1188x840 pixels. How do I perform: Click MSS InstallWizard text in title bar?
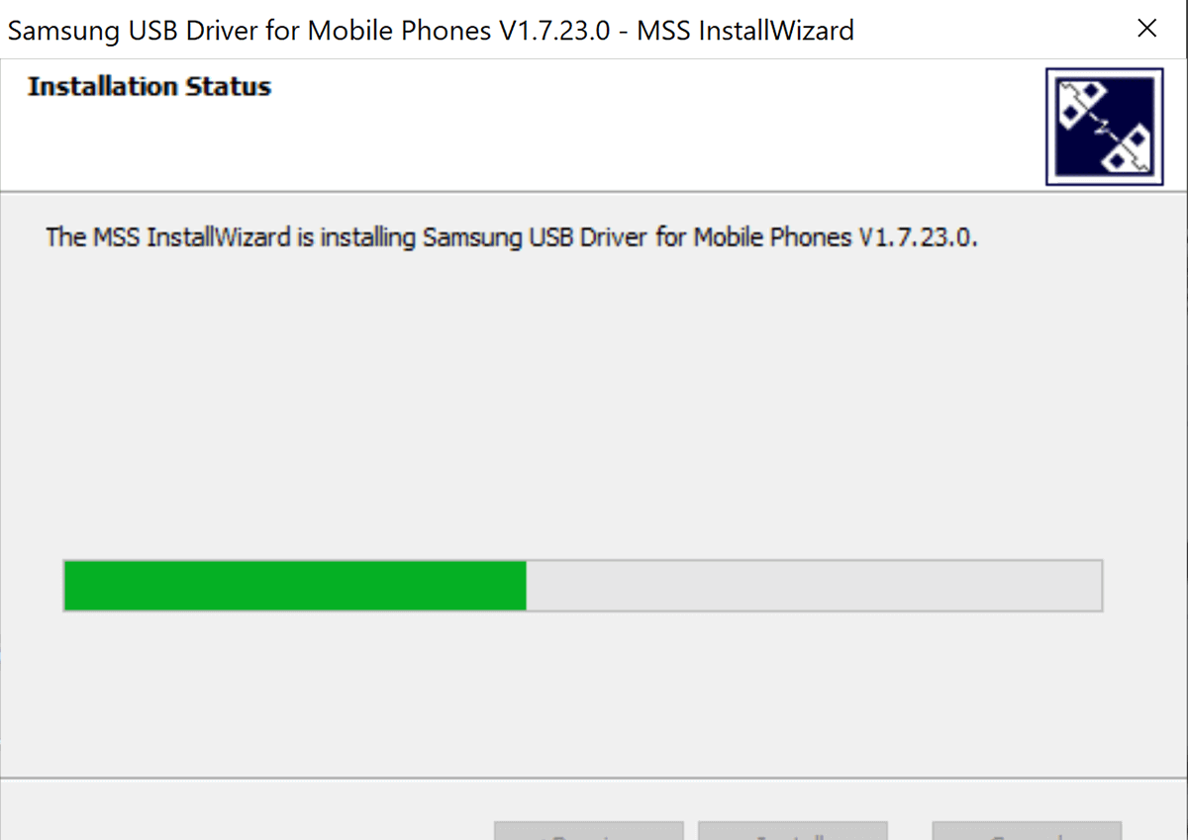744,30
